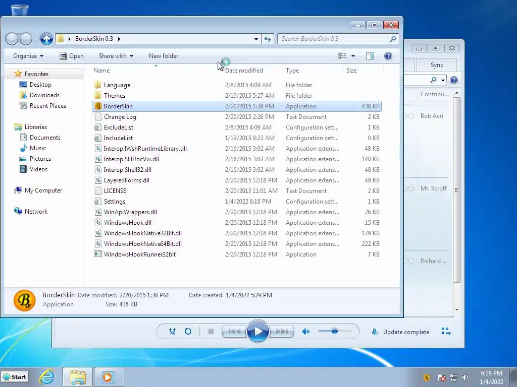Sort files by Name column

pyautogui.click(x=101, y=71)
